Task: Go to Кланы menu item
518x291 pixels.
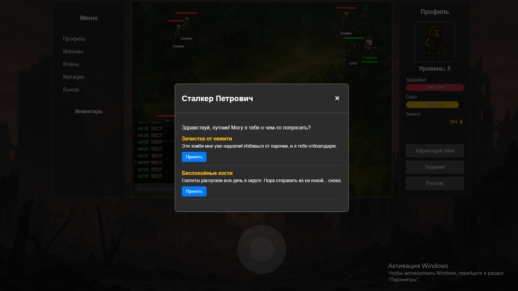Action: (71, 64)
